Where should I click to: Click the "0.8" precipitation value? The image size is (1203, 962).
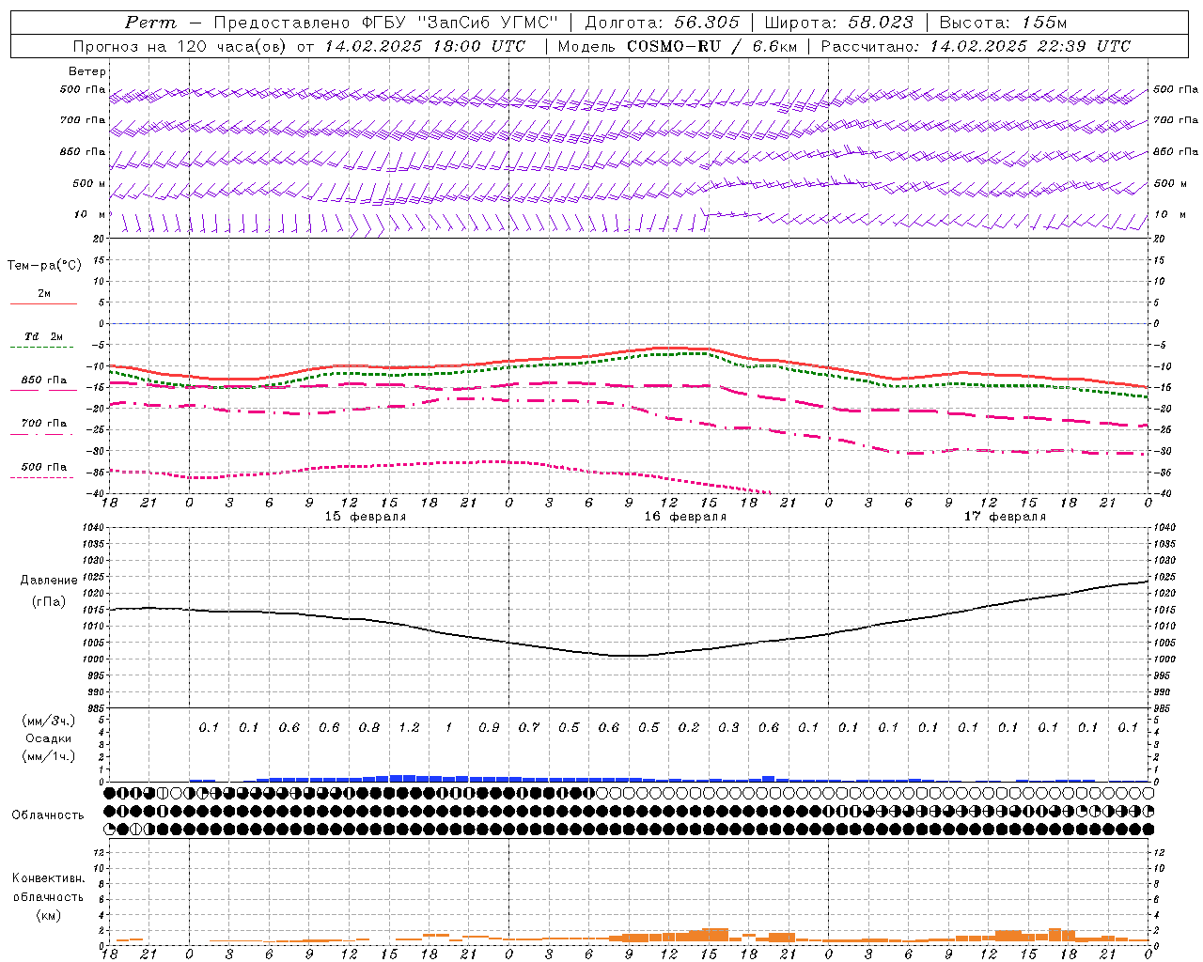point(369,727)
